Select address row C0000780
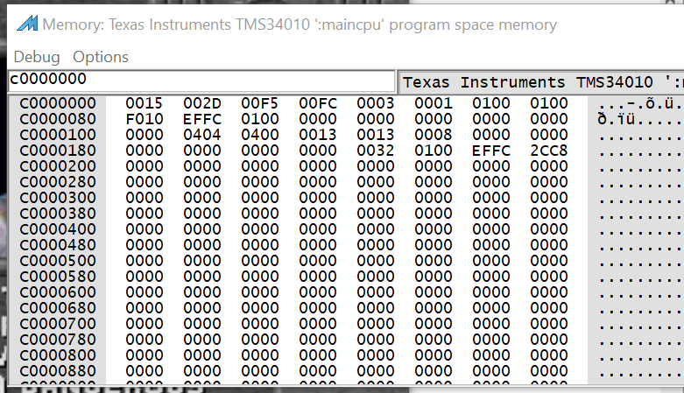The image size is (684, 393). click(x=58, y=340)
